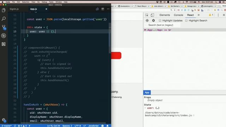Click the open changes icon in editor toolbar

pos(97,9)
